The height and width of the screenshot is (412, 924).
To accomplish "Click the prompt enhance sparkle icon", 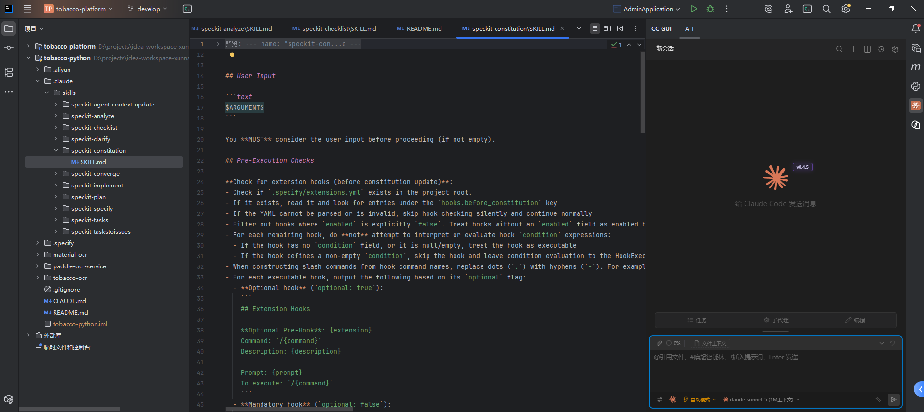I will coord(878,399).
